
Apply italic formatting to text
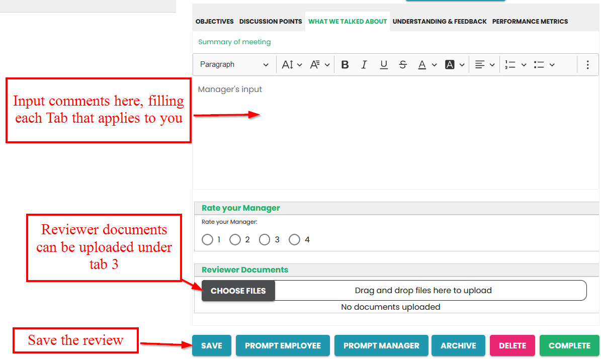pyautogui.click(x=364, y=65)
